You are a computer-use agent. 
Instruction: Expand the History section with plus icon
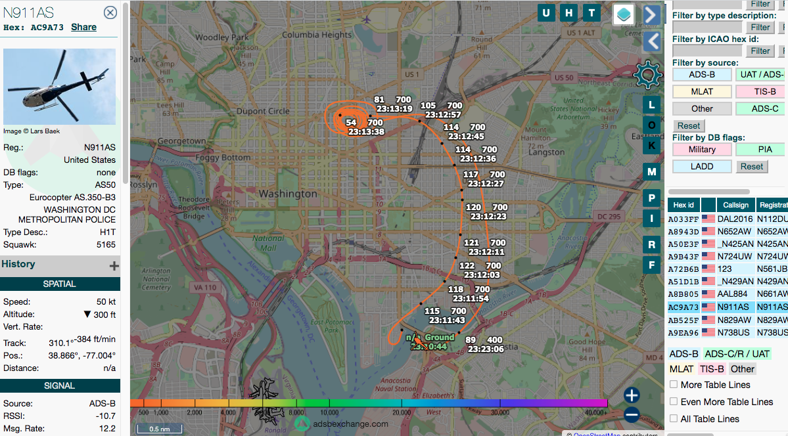(114, 266)
